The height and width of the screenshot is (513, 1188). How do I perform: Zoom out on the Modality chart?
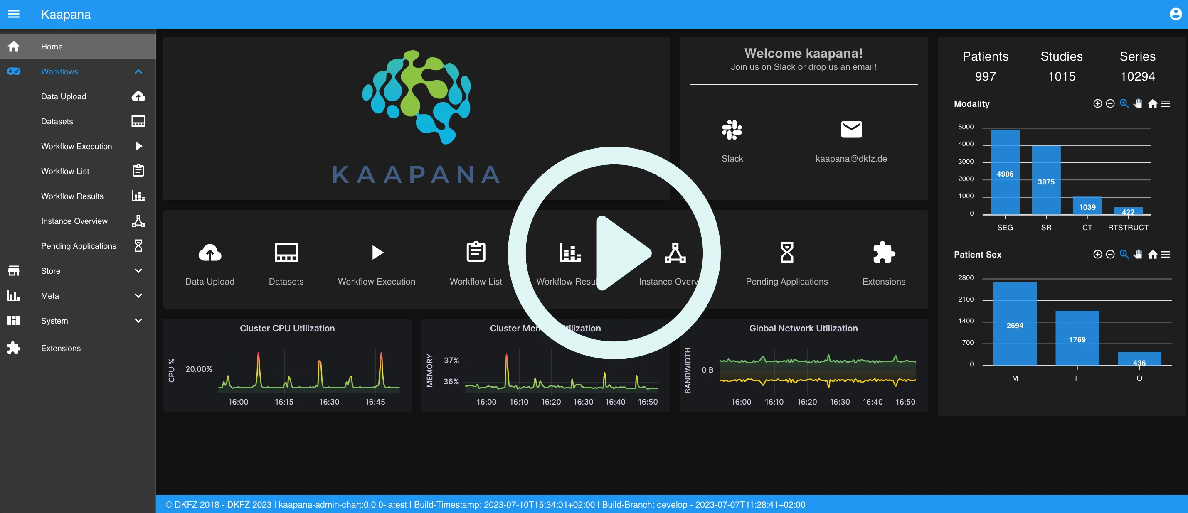1111,104
